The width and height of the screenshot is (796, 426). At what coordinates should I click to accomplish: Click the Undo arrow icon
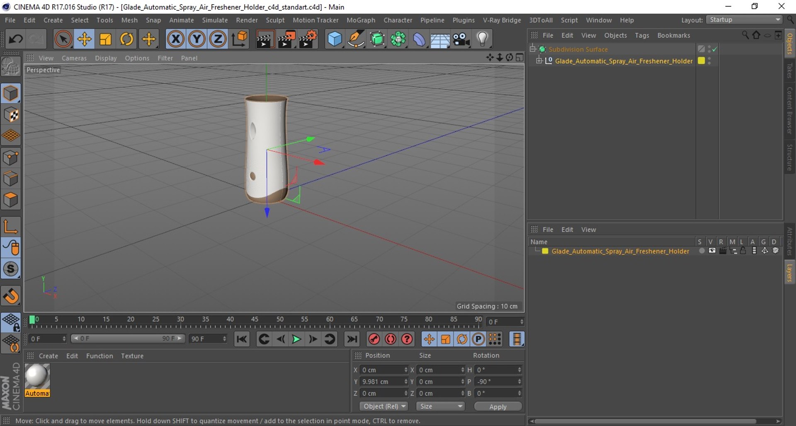tap(16, 39)
